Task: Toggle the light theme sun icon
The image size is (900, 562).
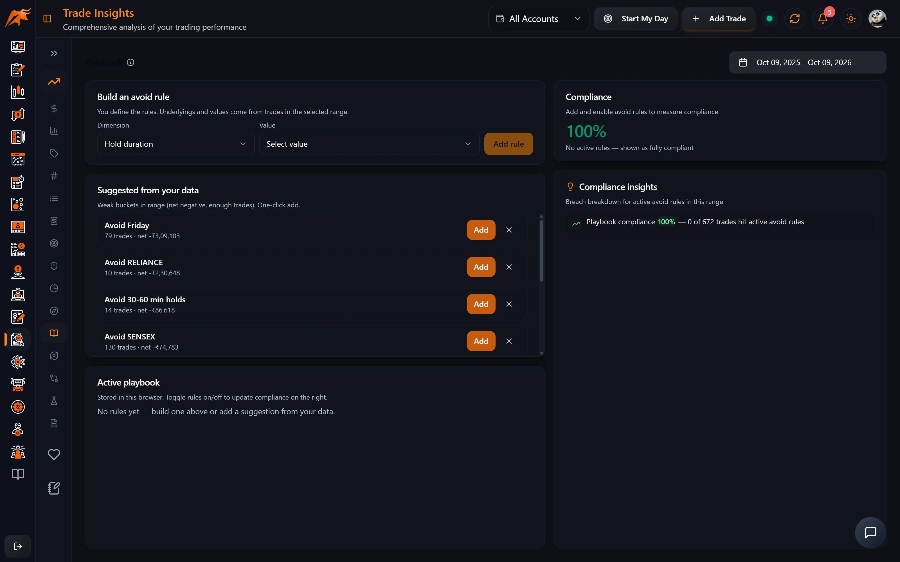Action: (x=851, y=19)
